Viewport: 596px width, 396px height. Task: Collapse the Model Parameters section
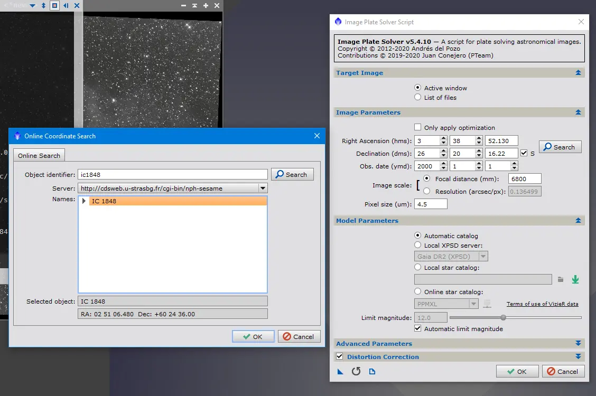click(x=578, y=220)
